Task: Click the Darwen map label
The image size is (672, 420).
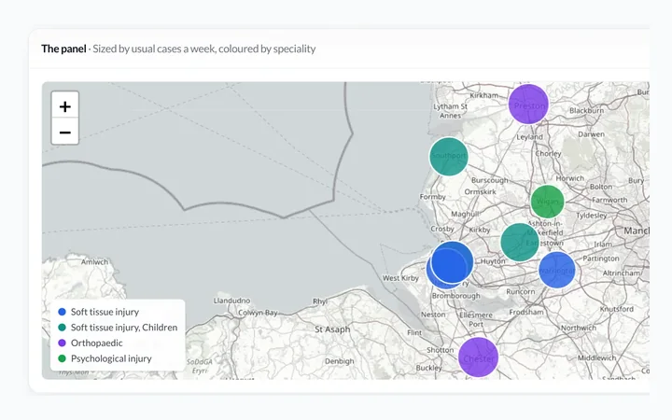Action: point(591,134)
